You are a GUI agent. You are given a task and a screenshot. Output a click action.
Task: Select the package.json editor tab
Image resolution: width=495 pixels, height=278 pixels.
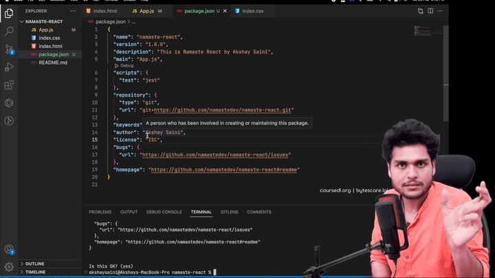click(x=199, y=11)
